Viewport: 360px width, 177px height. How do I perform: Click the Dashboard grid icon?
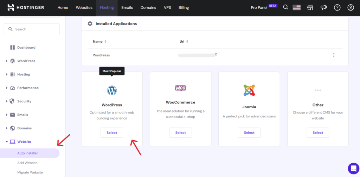(x=13, y=47)
